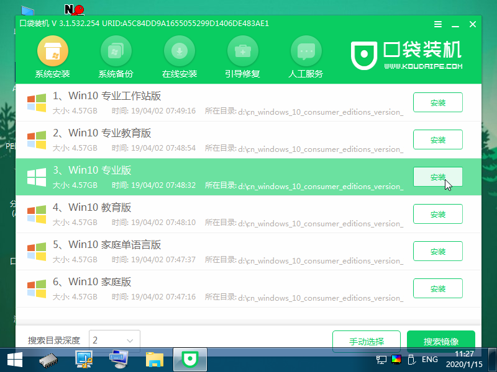
Task: Install Win10 专业版
Action: 438,177
